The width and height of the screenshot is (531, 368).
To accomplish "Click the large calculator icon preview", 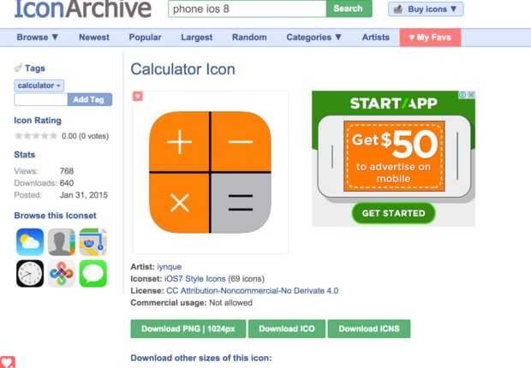I will coord(210,172).
